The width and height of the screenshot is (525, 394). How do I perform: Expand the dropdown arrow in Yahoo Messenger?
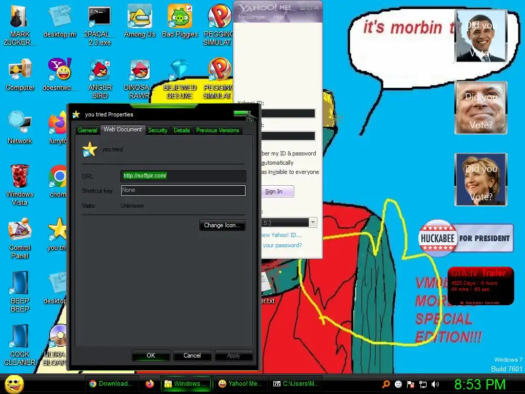coord(313,222)
